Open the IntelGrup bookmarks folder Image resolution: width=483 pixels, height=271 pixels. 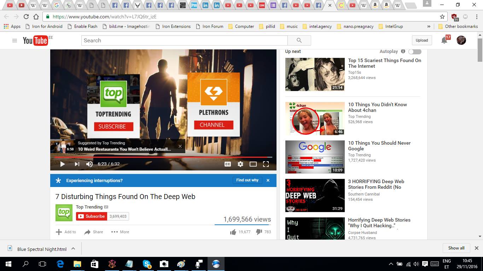(x=390, y=26)
